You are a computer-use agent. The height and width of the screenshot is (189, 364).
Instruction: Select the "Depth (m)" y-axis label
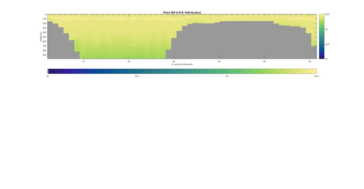coord(41,36)
